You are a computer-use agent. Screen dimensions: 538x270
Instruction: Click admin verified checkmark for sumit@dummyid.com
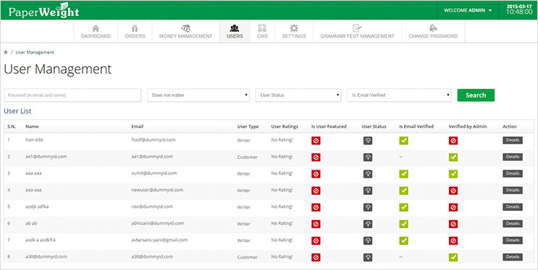pyautogui.click(x=453, y=174)
